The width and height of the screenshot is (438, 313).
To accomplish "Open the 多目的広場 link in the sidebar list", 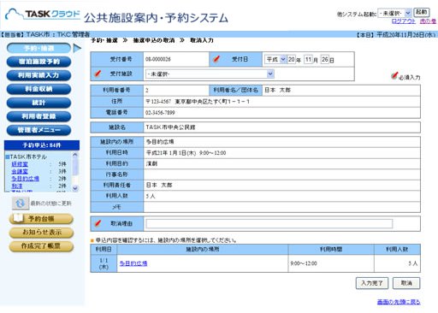I will pyautogui.click(x=25, y=179).
